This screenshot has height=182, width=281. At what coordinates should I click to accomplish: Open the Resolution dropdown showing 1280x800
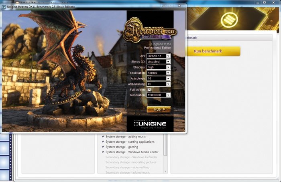point(159,95)
